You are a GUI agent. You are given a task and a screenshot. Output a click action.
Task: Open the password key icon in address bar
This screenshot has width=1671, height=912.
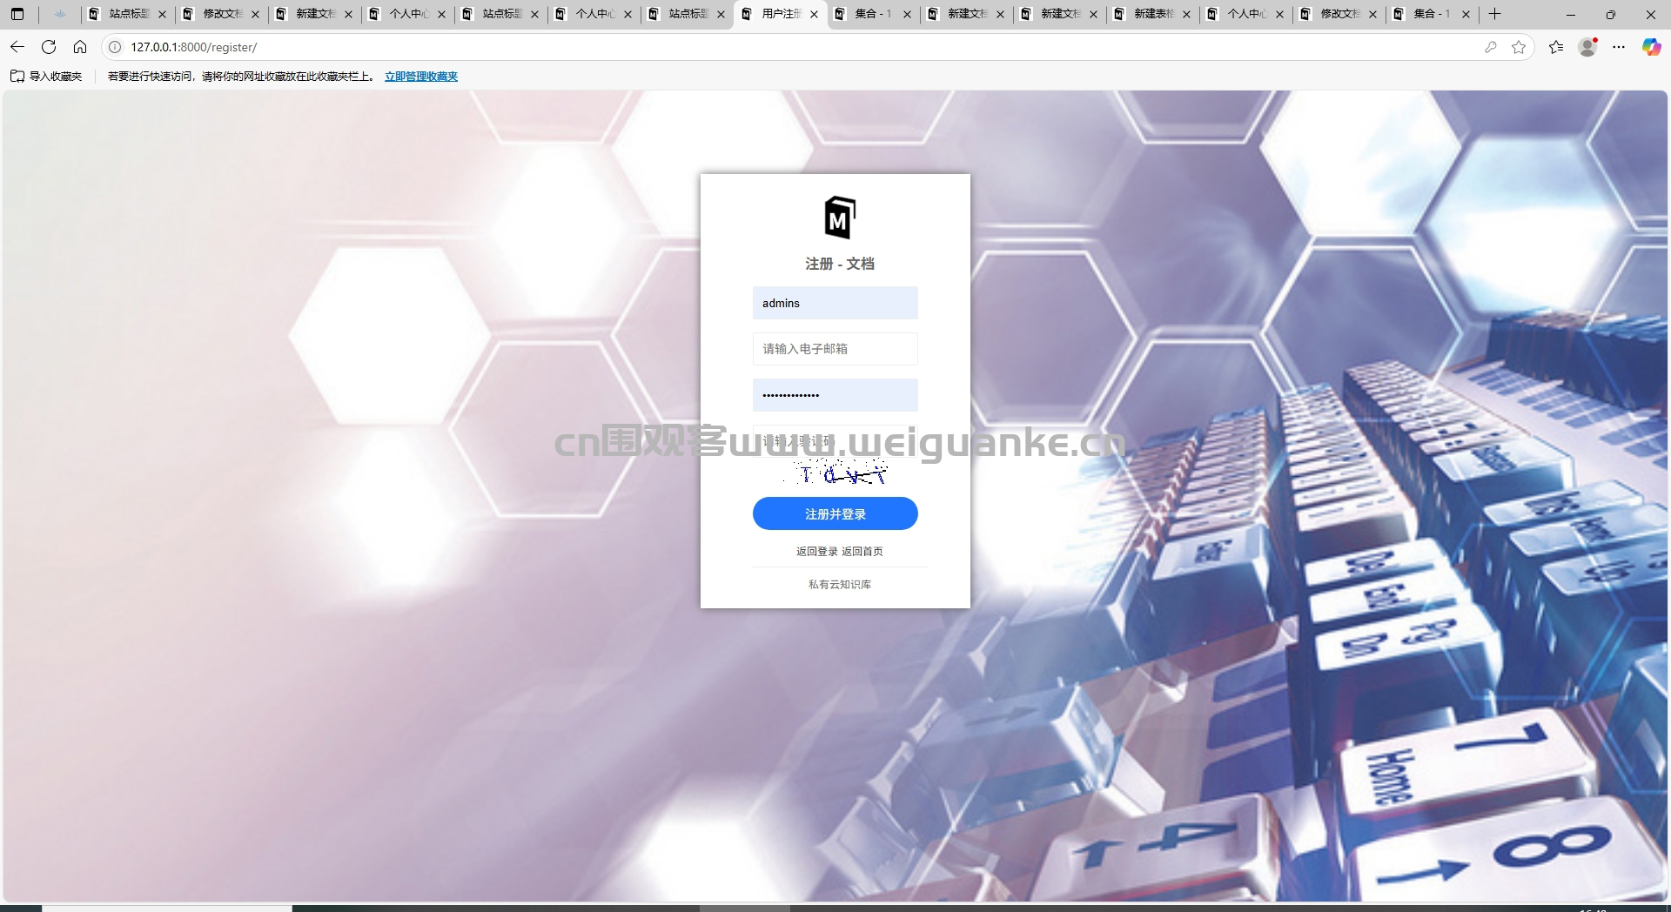(1491, 47)
